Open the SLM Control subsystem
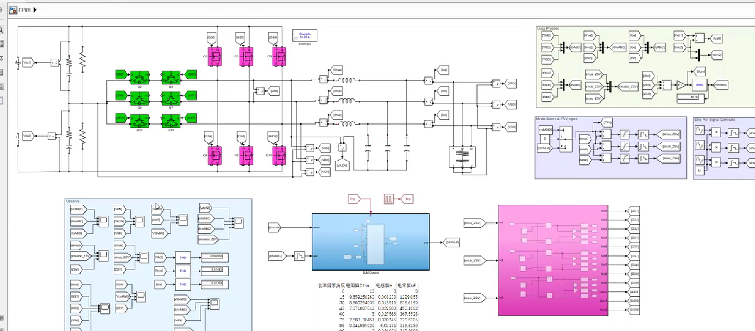Viewport: 755px width, 331px height. [x=371, y=241]
